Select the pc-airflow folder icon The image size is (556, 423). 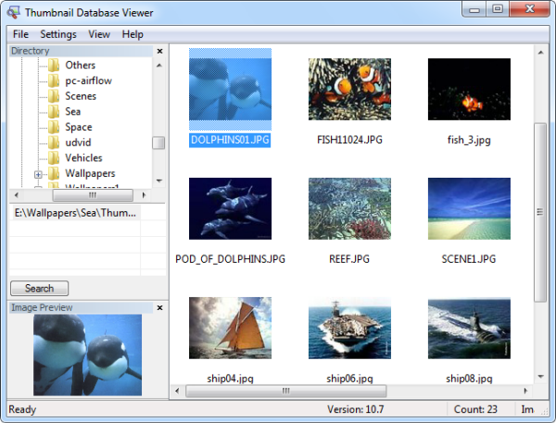[x=54, y=81]
